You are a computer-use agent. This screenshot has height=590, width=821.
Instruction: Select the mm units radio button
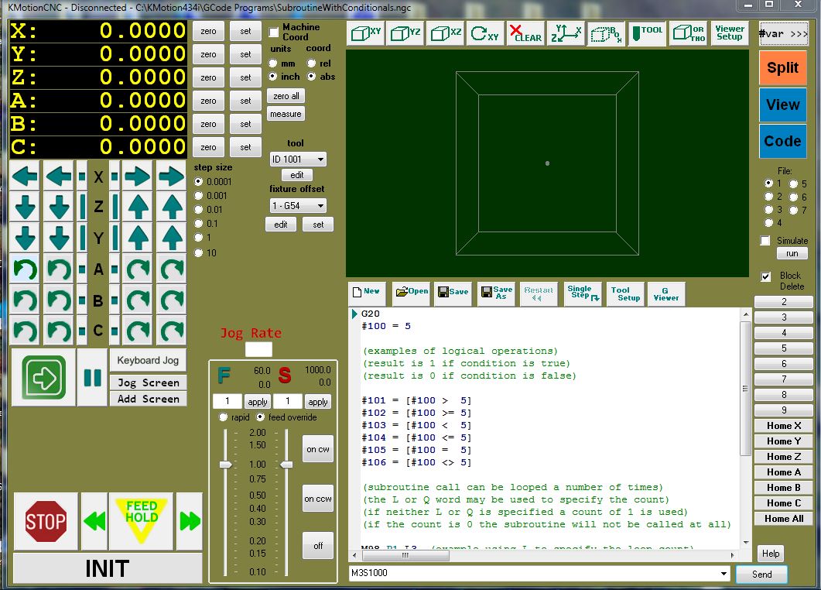click(274, 63)
